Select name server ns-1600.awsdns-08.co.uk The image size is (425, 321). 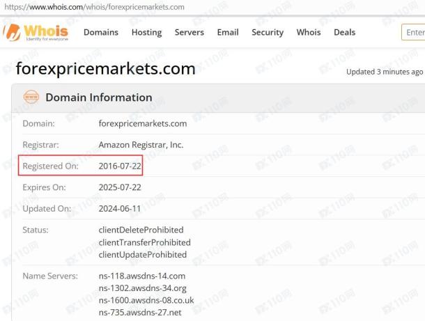146,300
